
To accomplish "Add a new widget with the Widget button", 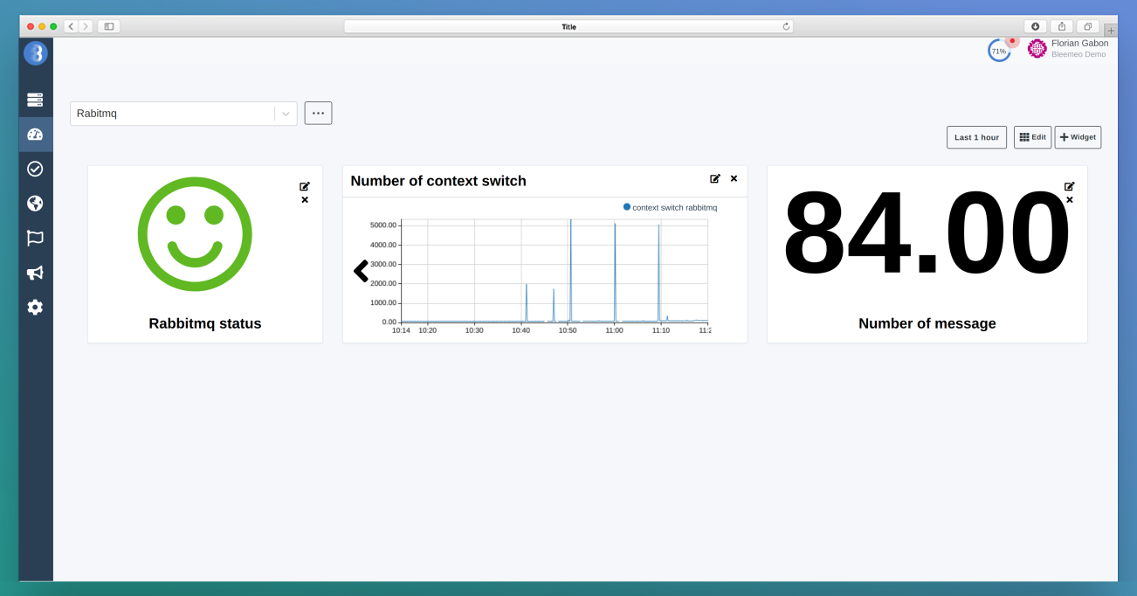I will click(x=1077, y=137).
